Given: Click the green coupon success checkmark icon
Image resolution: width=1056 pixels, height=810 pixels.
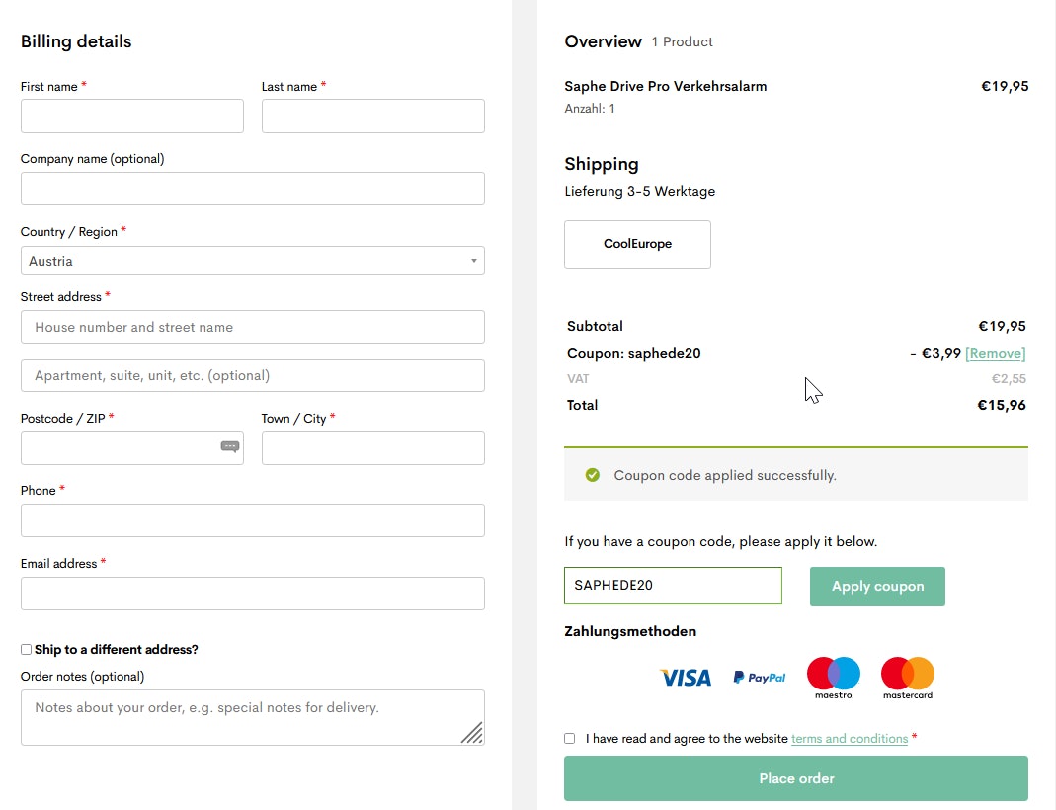Looking at the screenshot, I should point(593,475).
